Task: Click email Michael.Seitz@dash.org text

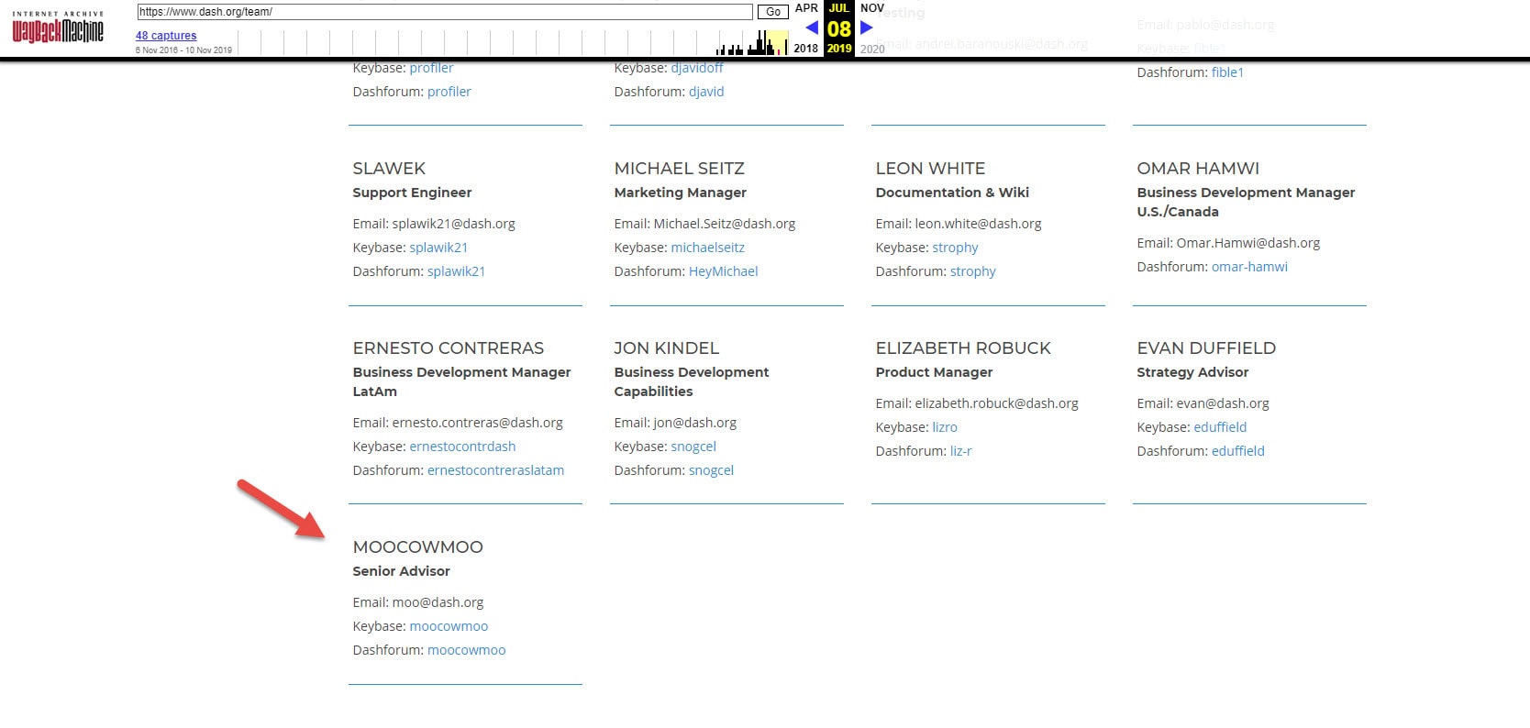Action: tap(724, 224)
